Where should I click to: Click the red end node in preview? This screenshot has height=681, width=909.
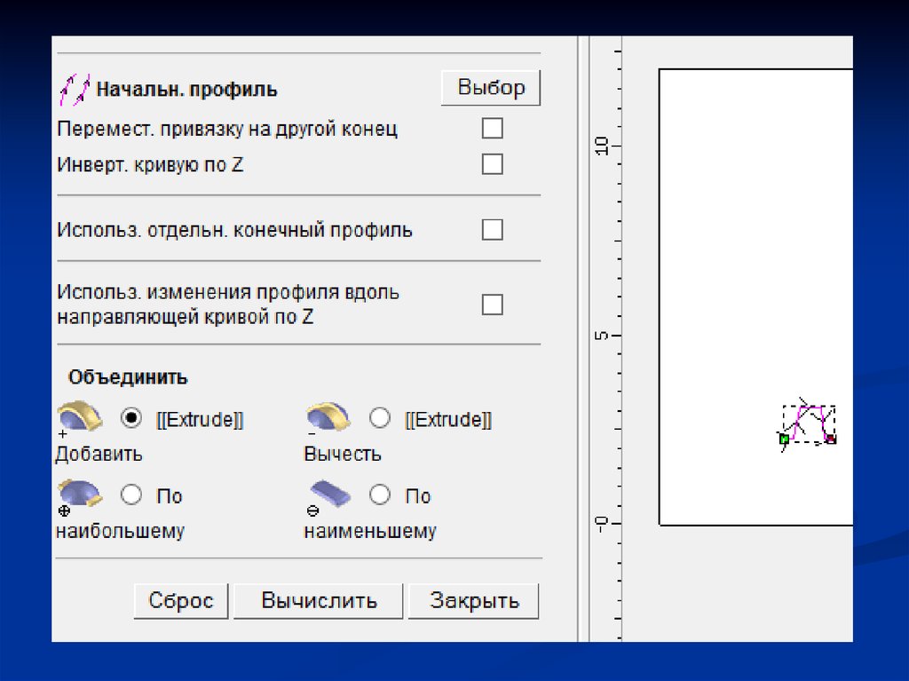tap(830, 439)
